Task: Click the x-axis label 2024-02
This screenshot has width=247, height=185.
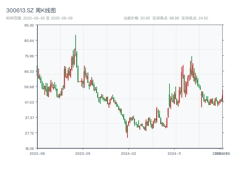Action: 128,154
